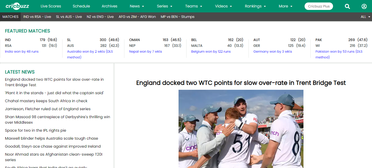Select the IND vs RSA - Live tab

click(x=37, y=17)
